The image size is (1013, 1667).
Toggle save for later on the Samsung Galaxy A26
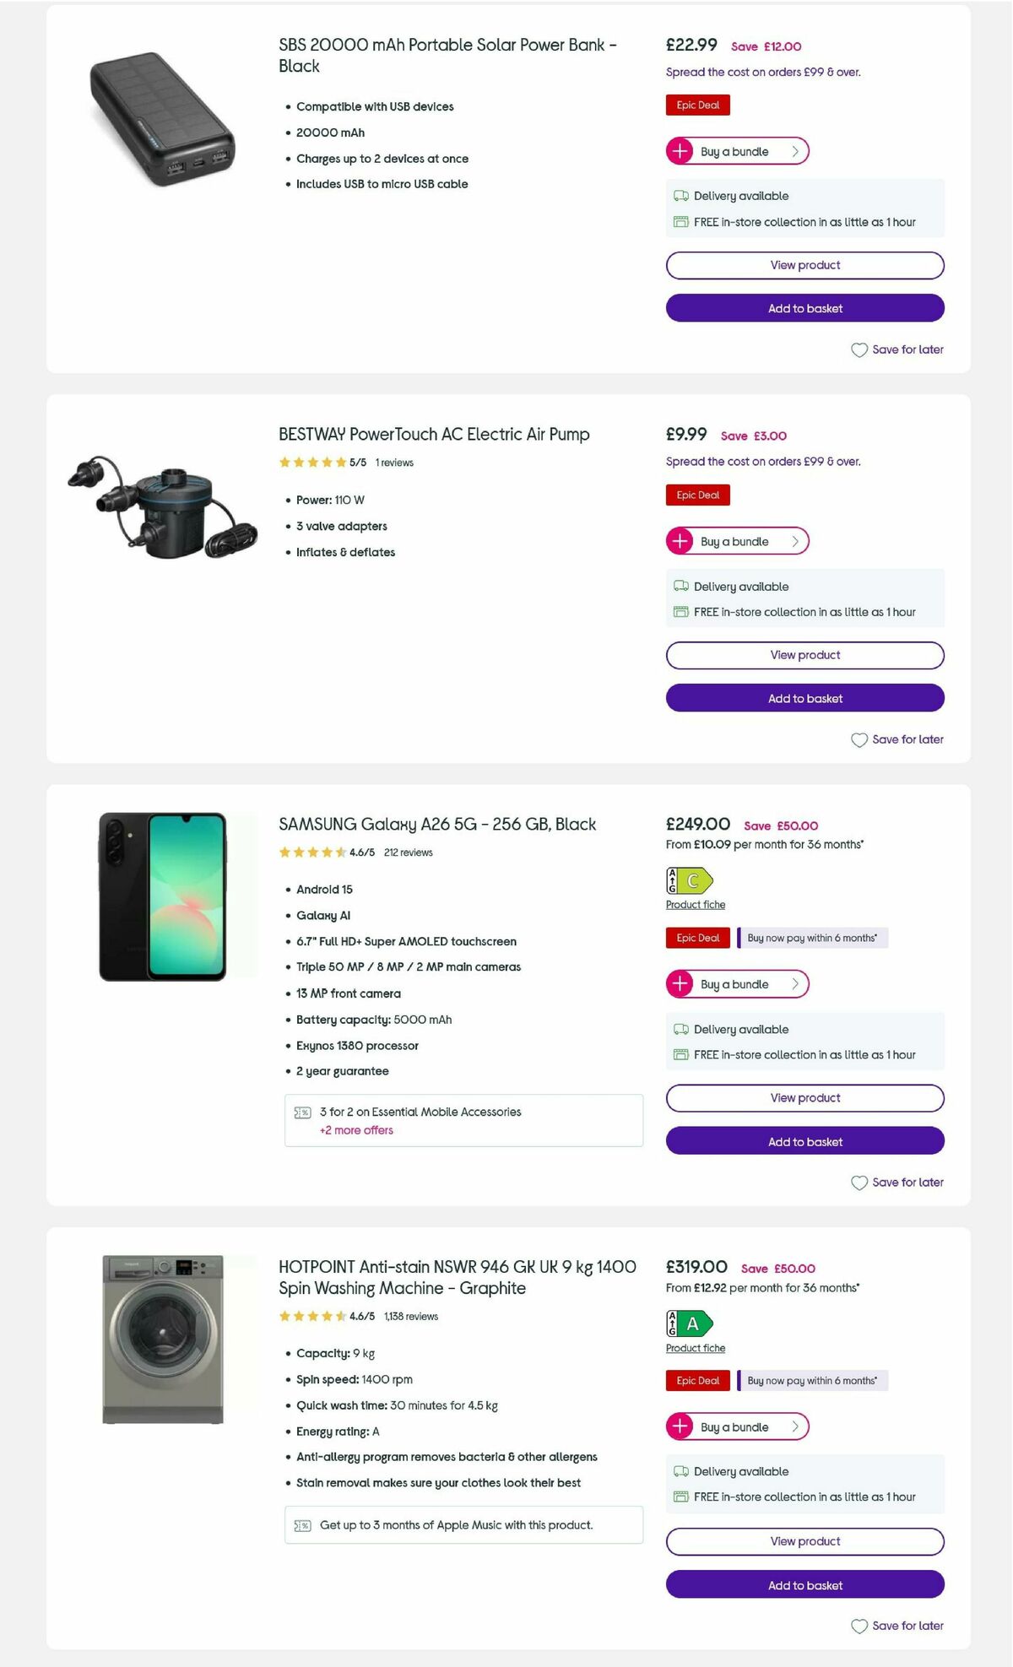click(897, 1183)
